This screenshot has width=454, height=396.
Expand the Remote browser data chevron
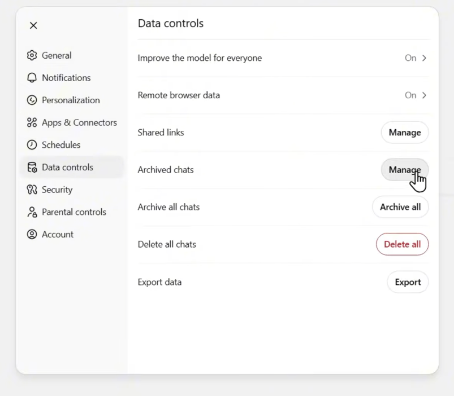tap(425, 95)
